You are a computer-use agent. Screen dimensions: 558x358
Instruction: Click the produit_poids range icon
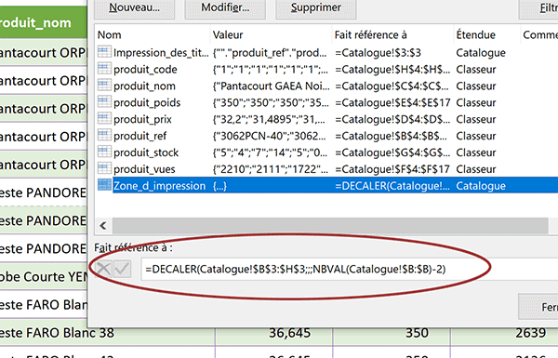tap(104, 101)
